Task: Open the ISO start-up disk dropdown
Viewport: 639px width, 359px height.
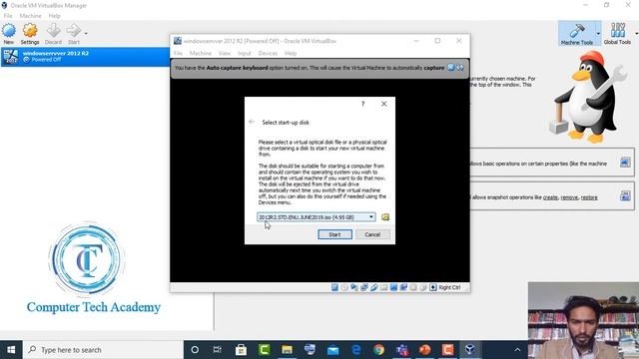Action: 317,217
